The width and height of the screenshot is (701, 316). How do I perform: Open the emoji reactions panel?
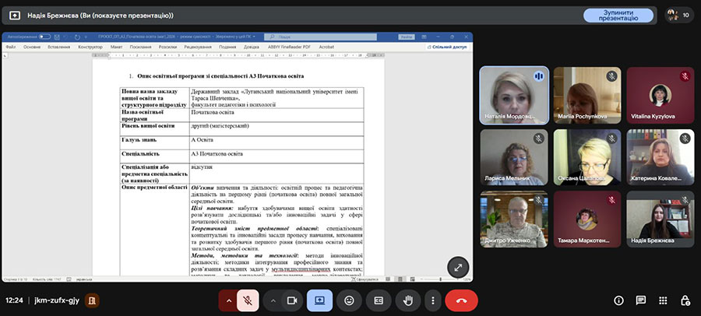(x=350, y=300)
